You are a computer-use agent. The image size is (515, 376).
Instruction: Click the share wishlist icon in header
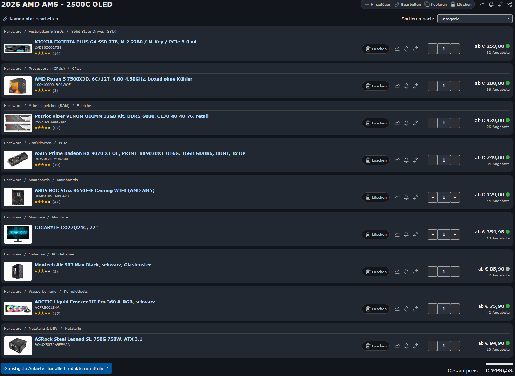click(509, 4)
